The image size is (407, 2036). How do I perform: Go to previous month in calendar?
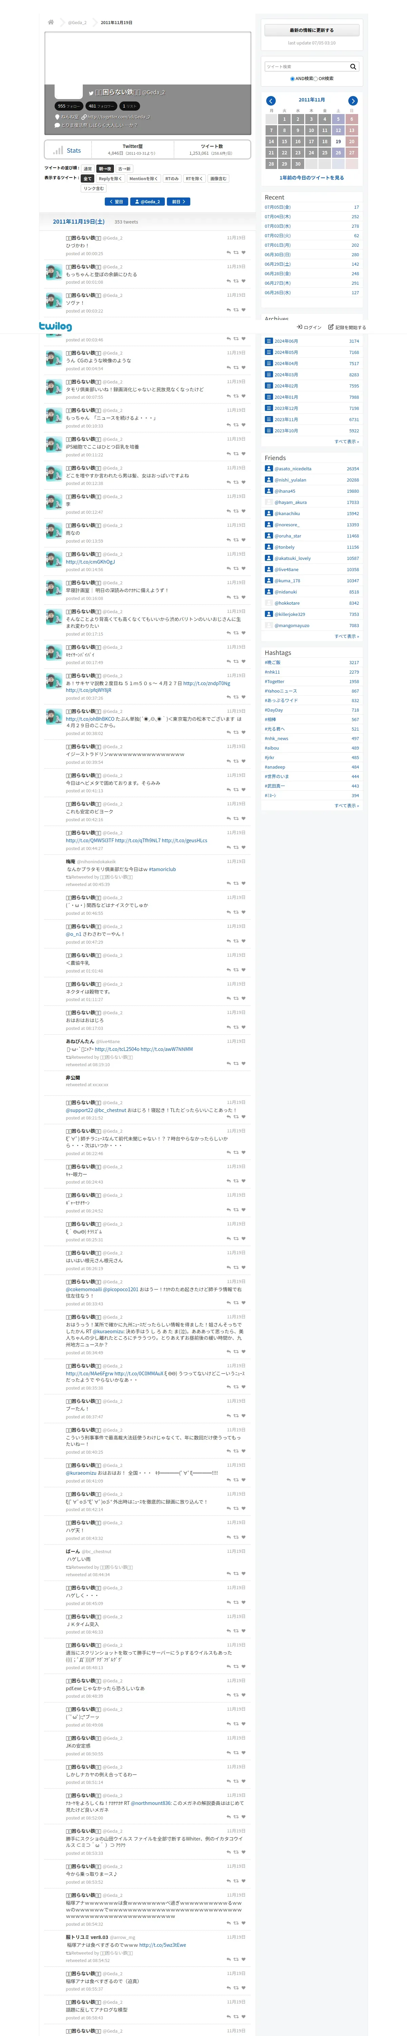click(271, 100)
